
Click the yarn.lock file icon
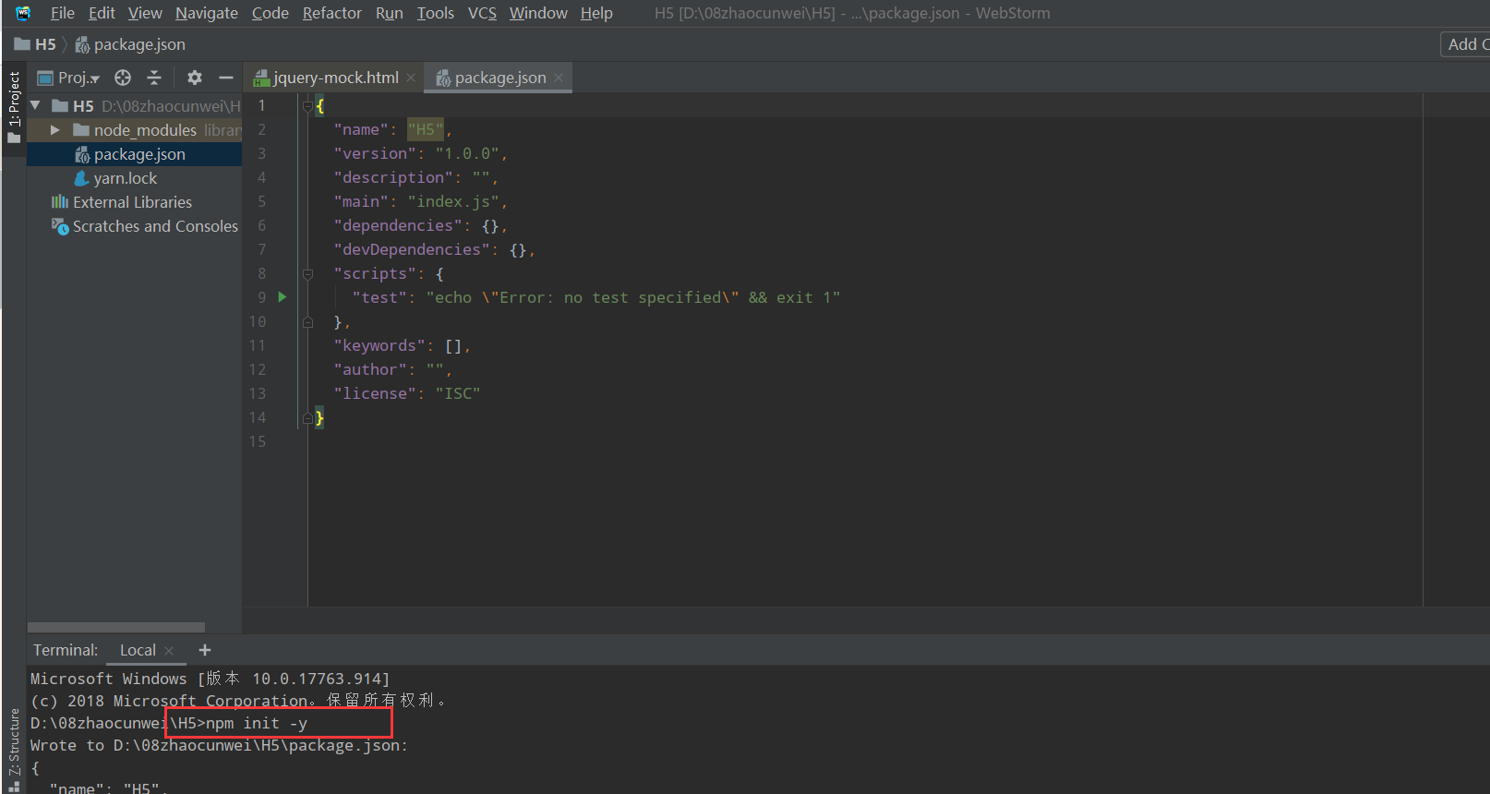click(x=82, y=178)
